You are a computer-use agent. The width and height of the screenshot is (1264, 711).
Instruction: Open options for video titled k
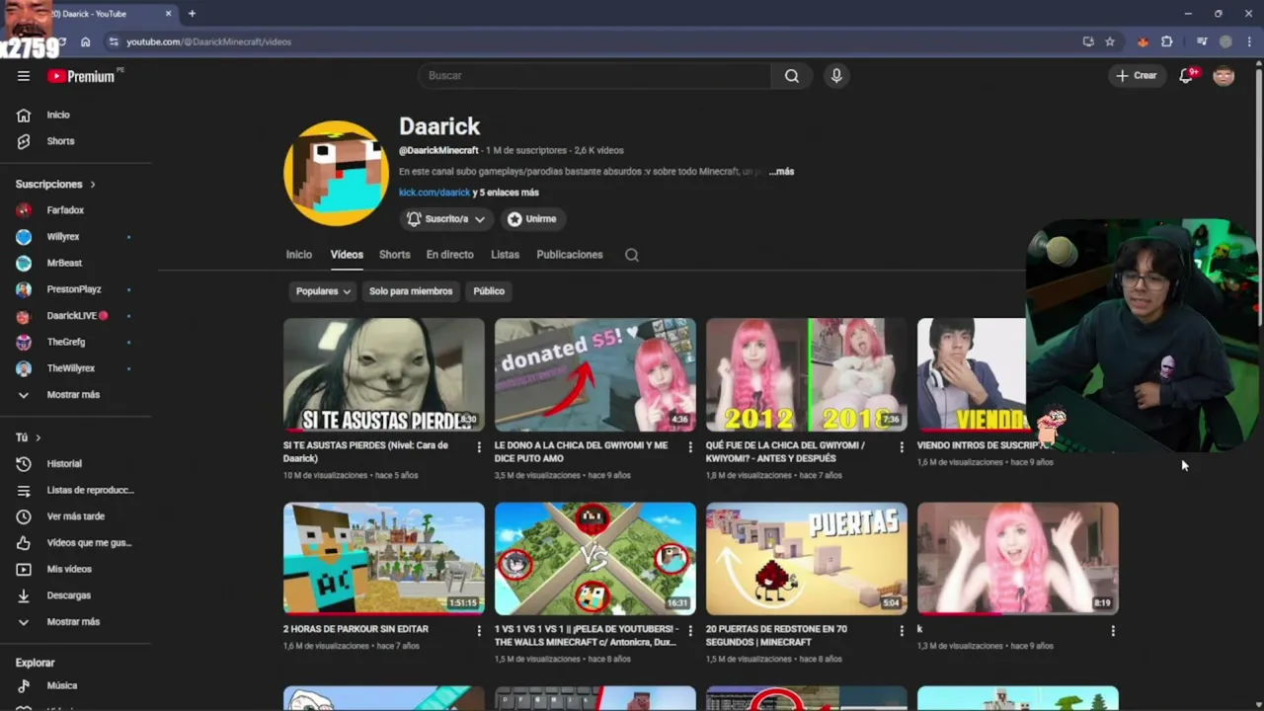click(x=1113, y=631)
